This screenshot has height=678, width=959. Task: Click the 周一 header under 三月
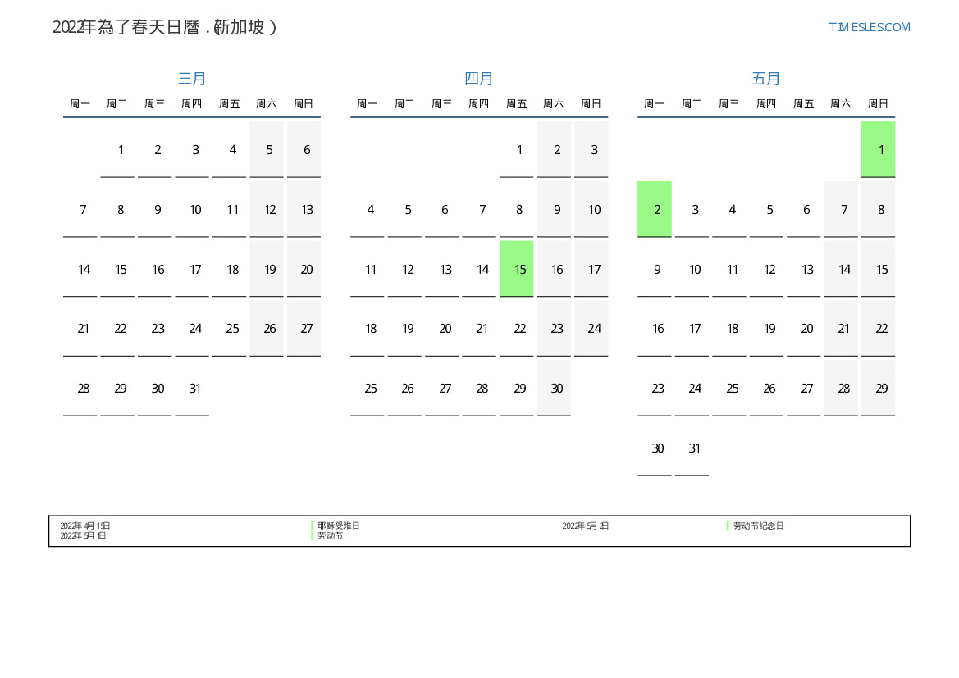tap(80, 104)
